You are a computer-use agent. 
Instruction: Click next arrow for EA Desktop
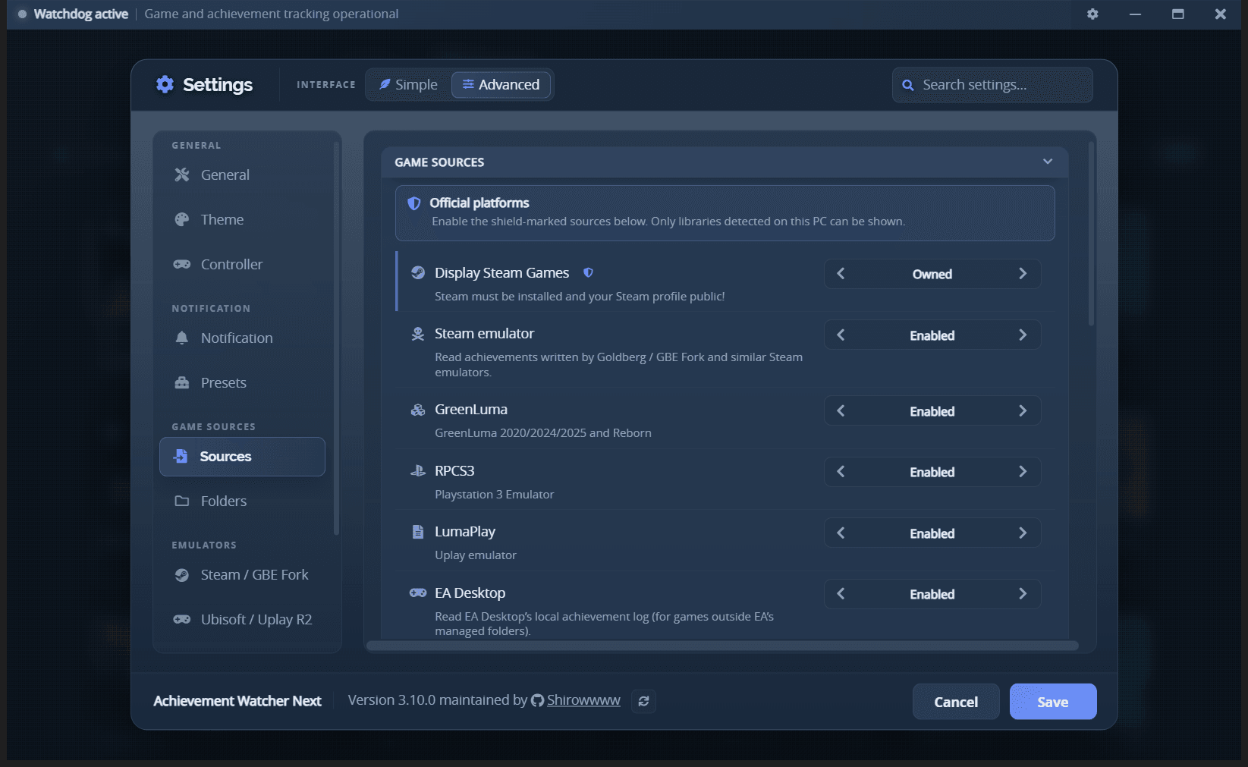point(1023,593)
